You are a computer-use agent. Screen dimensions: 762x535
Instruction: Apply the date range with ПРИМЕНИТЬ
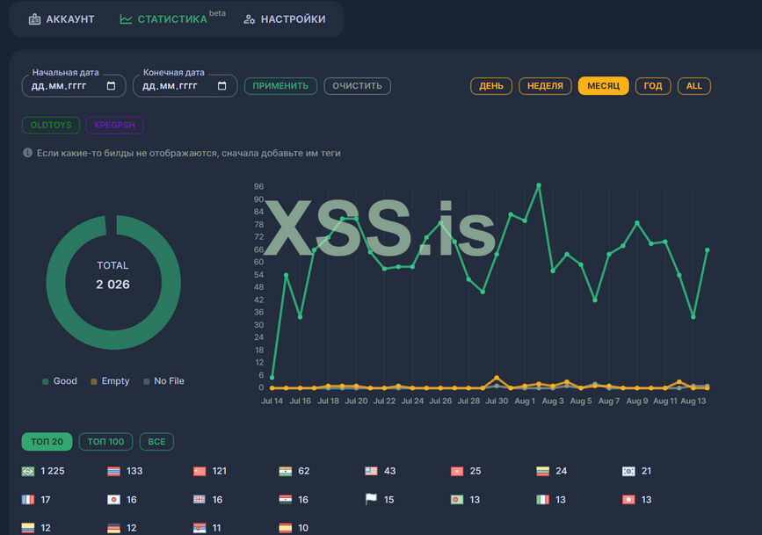[280, 86]
